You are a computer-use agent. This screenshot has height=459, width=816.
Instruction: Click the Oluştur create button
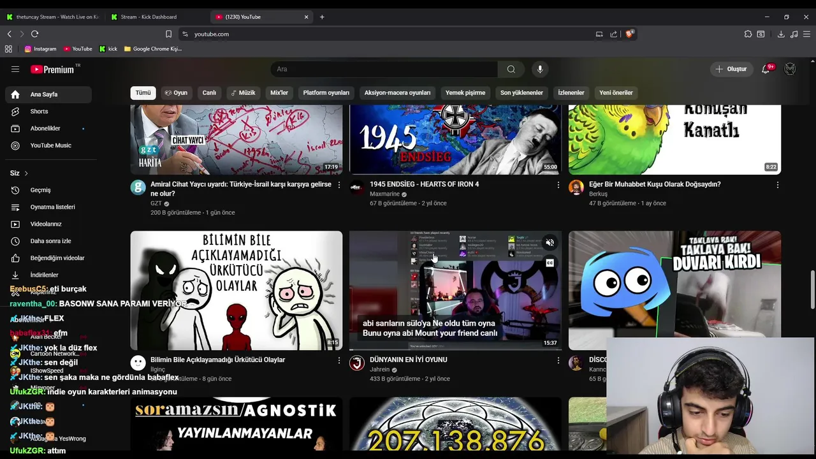(x=732, y=69)
